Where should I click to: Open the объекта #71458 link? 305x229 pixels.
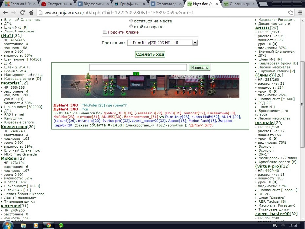pos(106,125)
